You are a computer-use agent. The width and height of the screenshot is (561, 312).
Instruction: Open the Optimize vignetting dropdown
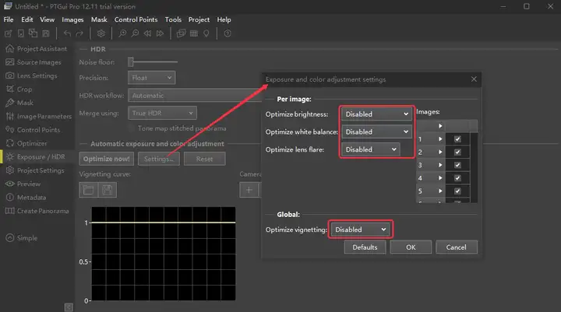click(x=360, y=230)
